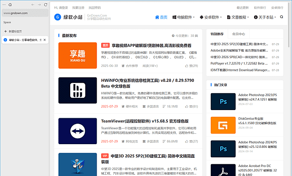Reload the page with refresh icon
The height and width of the screenshot is (176, 292).
[46, 5]
